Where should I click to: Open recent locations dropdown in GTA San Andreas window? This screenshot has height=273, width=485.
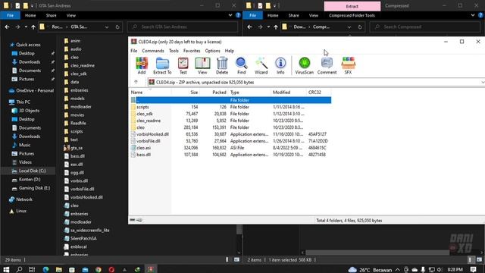tap(26, 27)
